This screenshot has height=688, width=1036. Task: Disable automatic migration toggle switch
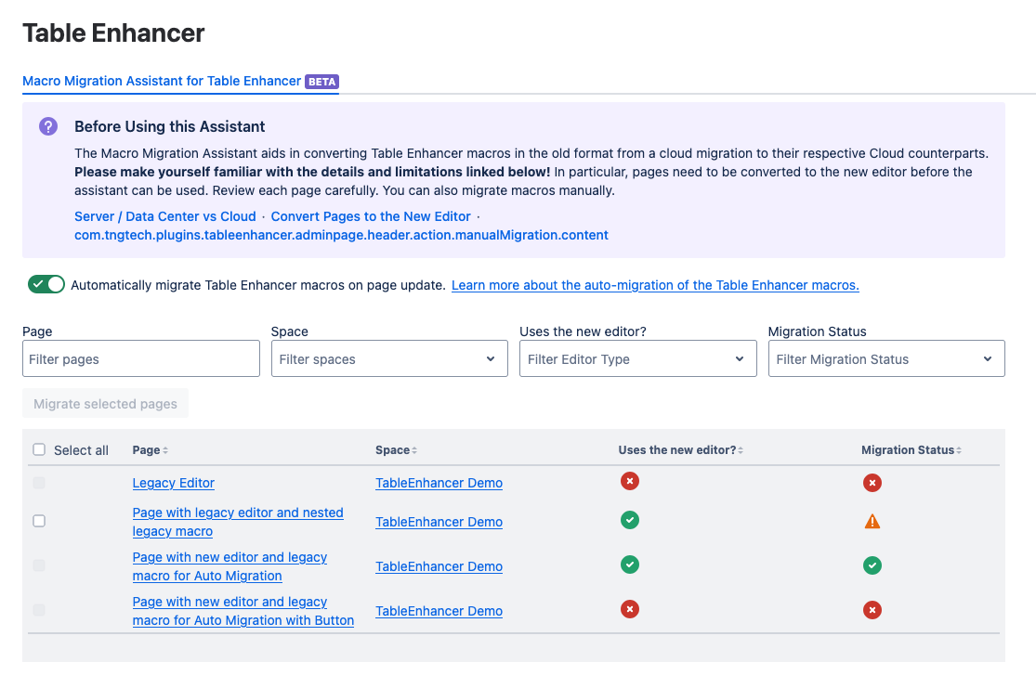[46, 285]
